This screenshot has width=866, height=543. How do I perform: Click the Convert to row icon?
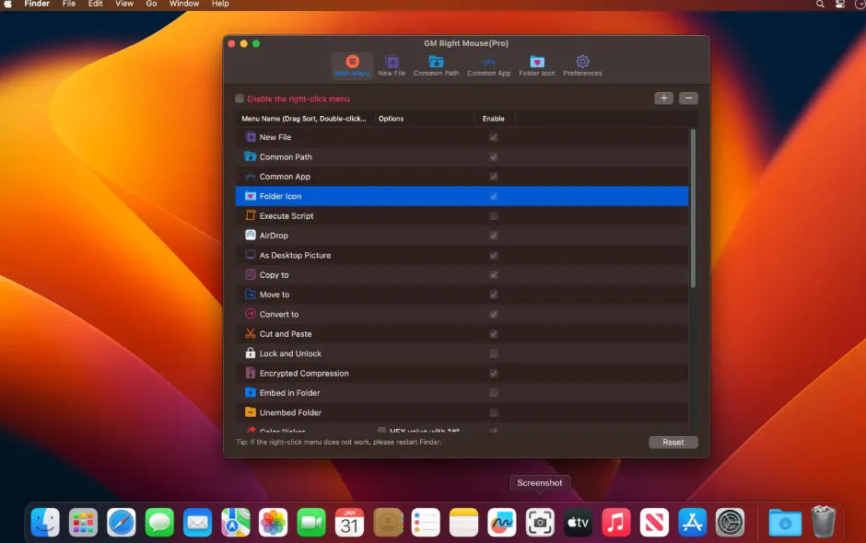click(251, 314)
